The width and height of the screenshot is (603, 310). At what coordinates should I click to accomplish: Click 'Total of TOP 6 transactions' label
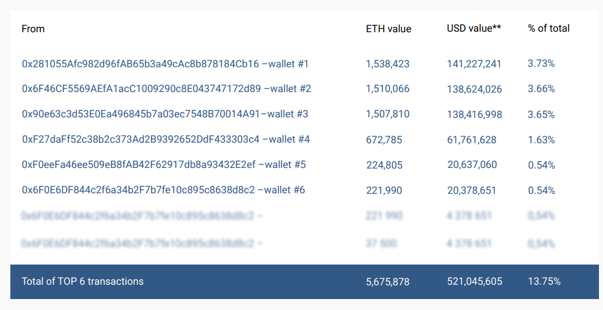coord(83,281)
